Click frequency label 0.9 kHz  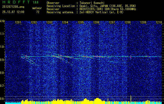point(2,60)
